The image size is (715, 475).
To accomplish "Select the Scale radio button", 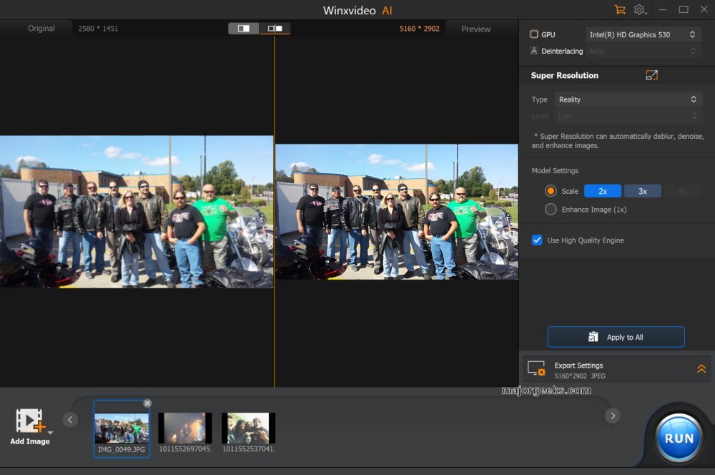I will point(551,191).
